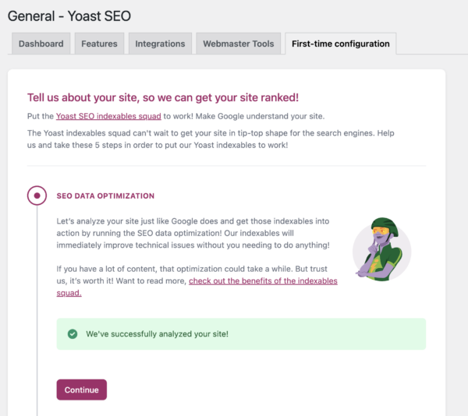Screen dimensions: 468x416
Task: Click the 'Tell us about your site' headline
Action: [163, 97]
